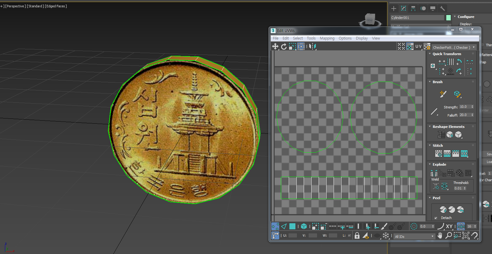Image resolution: width=492 pixels, height=254 pixels.
Task: Click the Zoom Extents icon
Action: pyautogui.click(x=466, y=236)
